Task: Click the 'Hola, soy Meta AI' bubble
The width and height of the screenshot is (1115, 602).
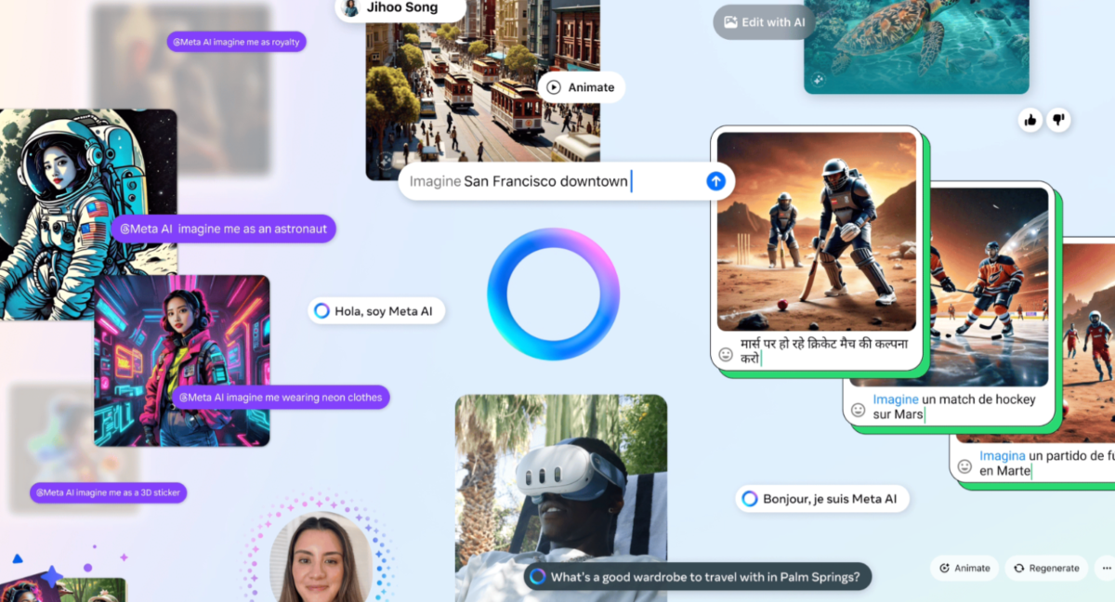Action: [x=376, y=311]
